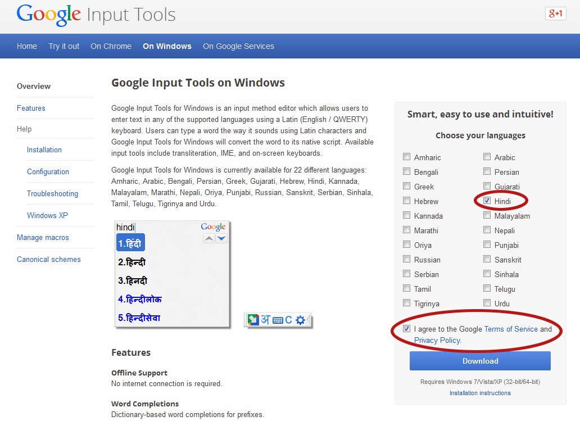Click the 'Google Input Tools on Windows' heading
The height and width of the screenshot is (421, 580).
pyautogui.click(x=198, y=83)
